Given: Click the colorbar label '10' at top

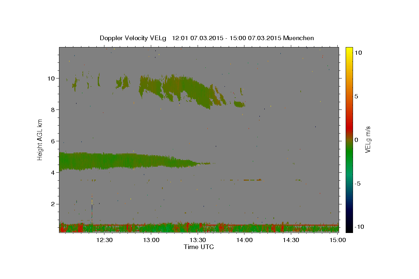Looking at the screenshot, I should pyautogui.click(x=358, y=52).
